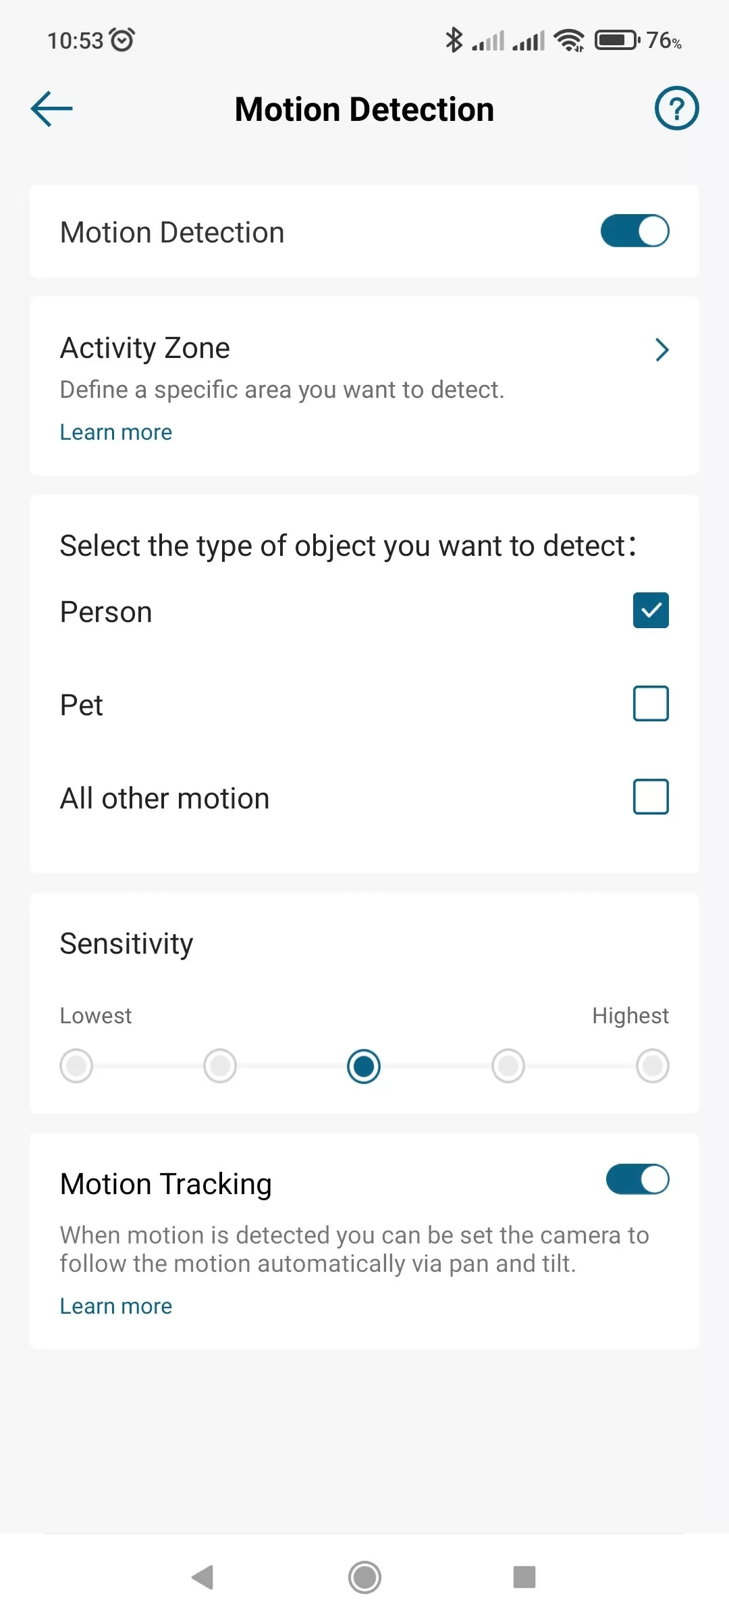The width and height of the screenshot is (729, 1621).
Task: Tap the back arrow icon
Action: pyautogui.click(x=51, y=109)
